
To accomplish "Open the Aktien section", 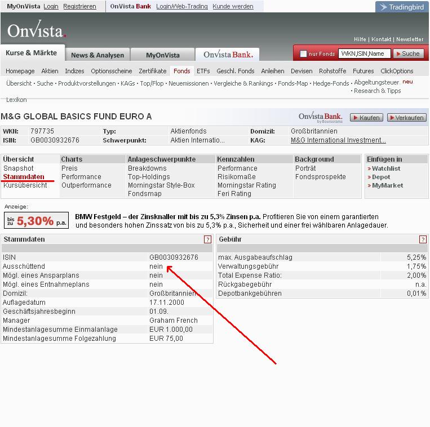I will [x=50, y=71].
